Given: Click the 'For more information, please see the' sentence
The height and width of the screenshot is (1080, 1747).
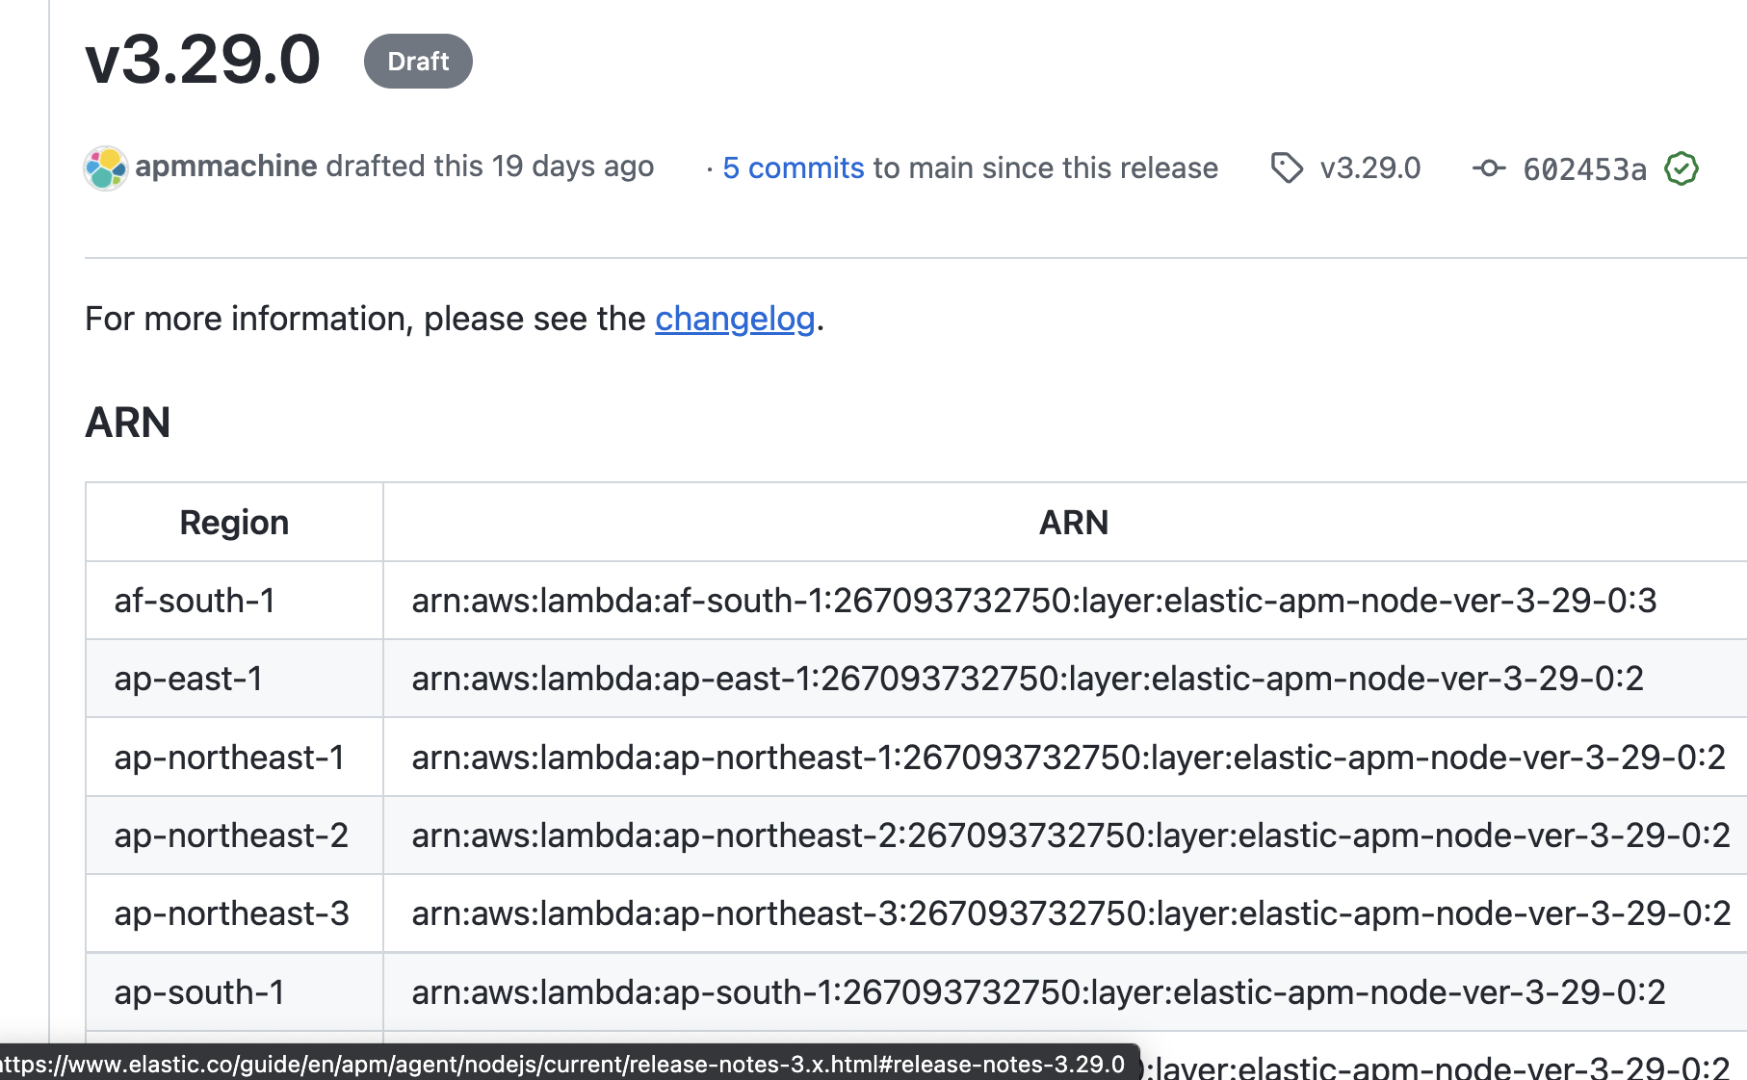Looking at the screenshot, I should 365,319.
